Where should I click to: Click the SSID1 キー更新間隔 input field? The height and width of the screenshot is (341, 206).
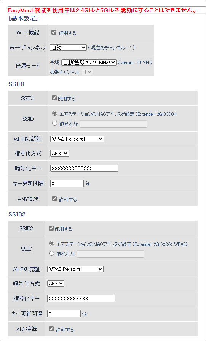(x=67, y=184)
